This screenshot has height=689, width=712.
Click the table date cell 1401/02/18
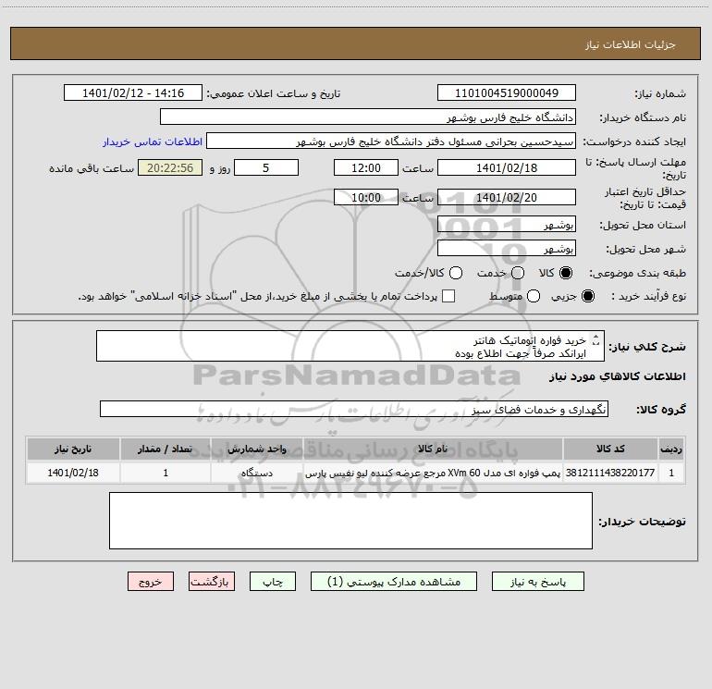(x=73, y=473)
